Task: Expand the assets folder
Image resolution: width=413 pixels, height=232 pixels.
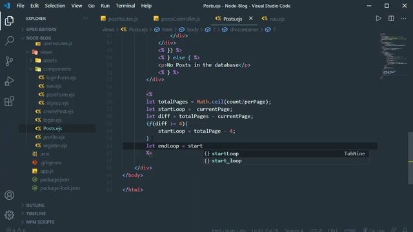Action: pos(50,61)
